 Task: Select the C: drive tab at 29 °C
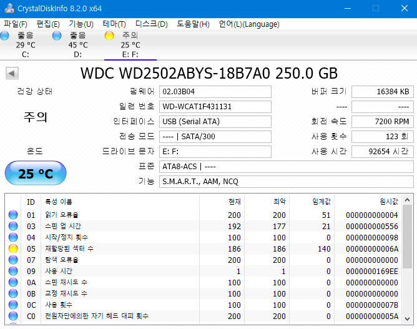(26, 45)
